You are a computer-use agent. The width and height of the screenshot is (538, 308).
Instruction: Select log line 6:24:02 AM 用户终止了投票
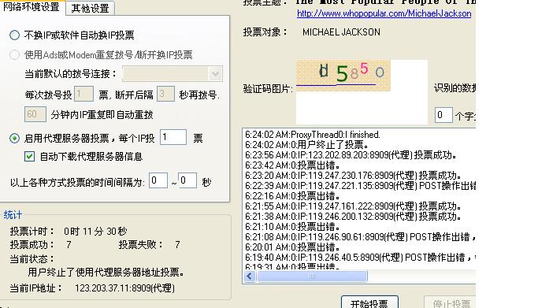[307, 145]
